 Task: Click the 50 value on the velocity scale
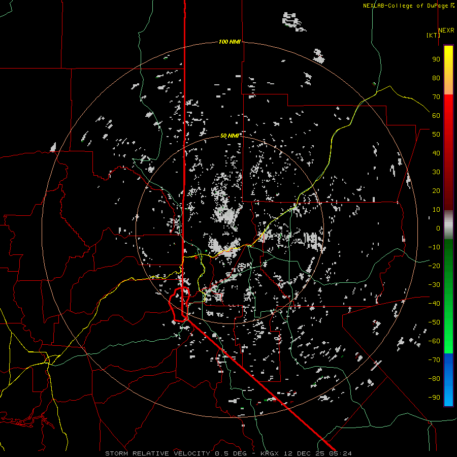coord(436,135)
